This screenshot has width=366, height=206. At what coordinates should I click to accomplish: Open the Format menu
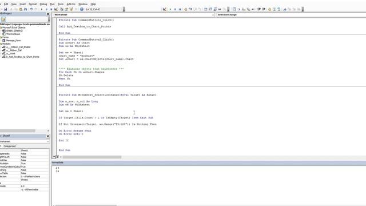(x=33, y=4)
